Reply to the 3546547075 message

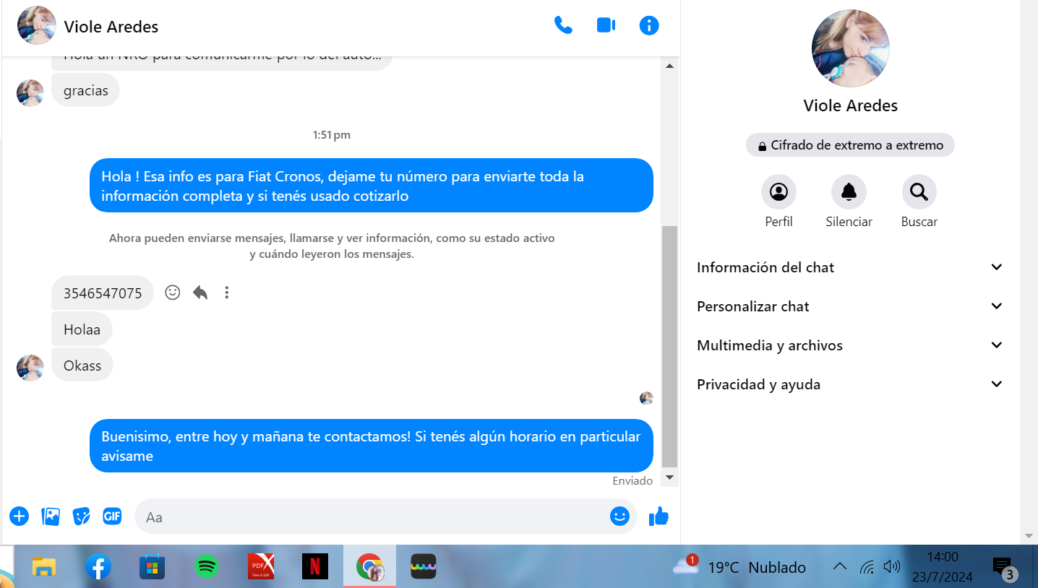point(200,293)
